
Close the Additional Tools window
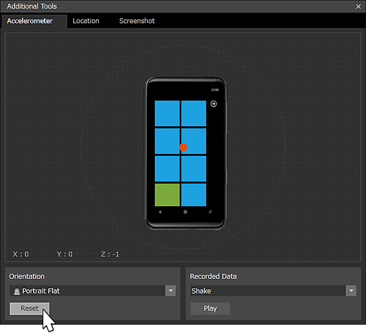(358, 6)
